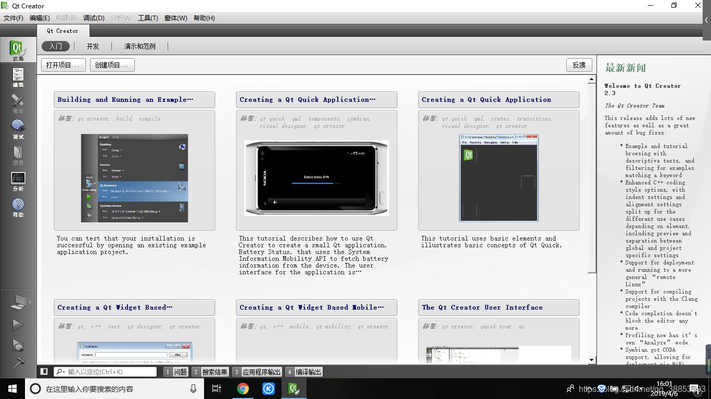Open the kit selector target dropdown

(18, 302)
